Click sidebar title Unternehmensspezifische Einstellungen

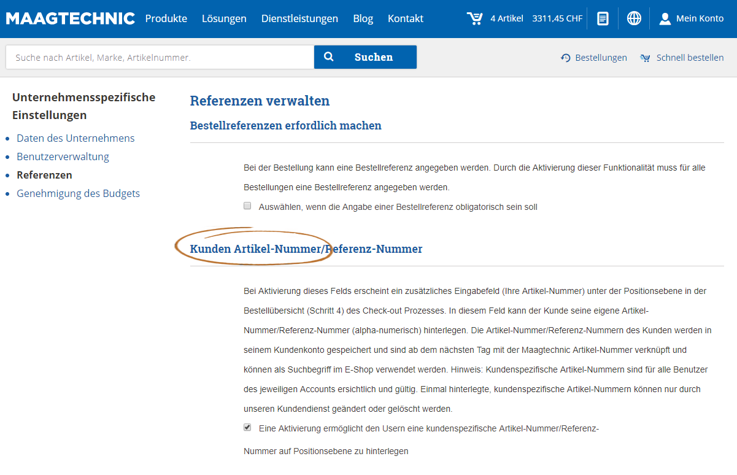click(x=83, y=106)
